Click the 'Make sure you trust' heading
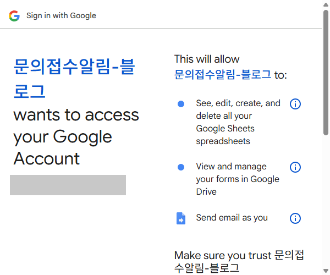Image resolution: width=330 pixels, height=275 pixels. point(239,262)
